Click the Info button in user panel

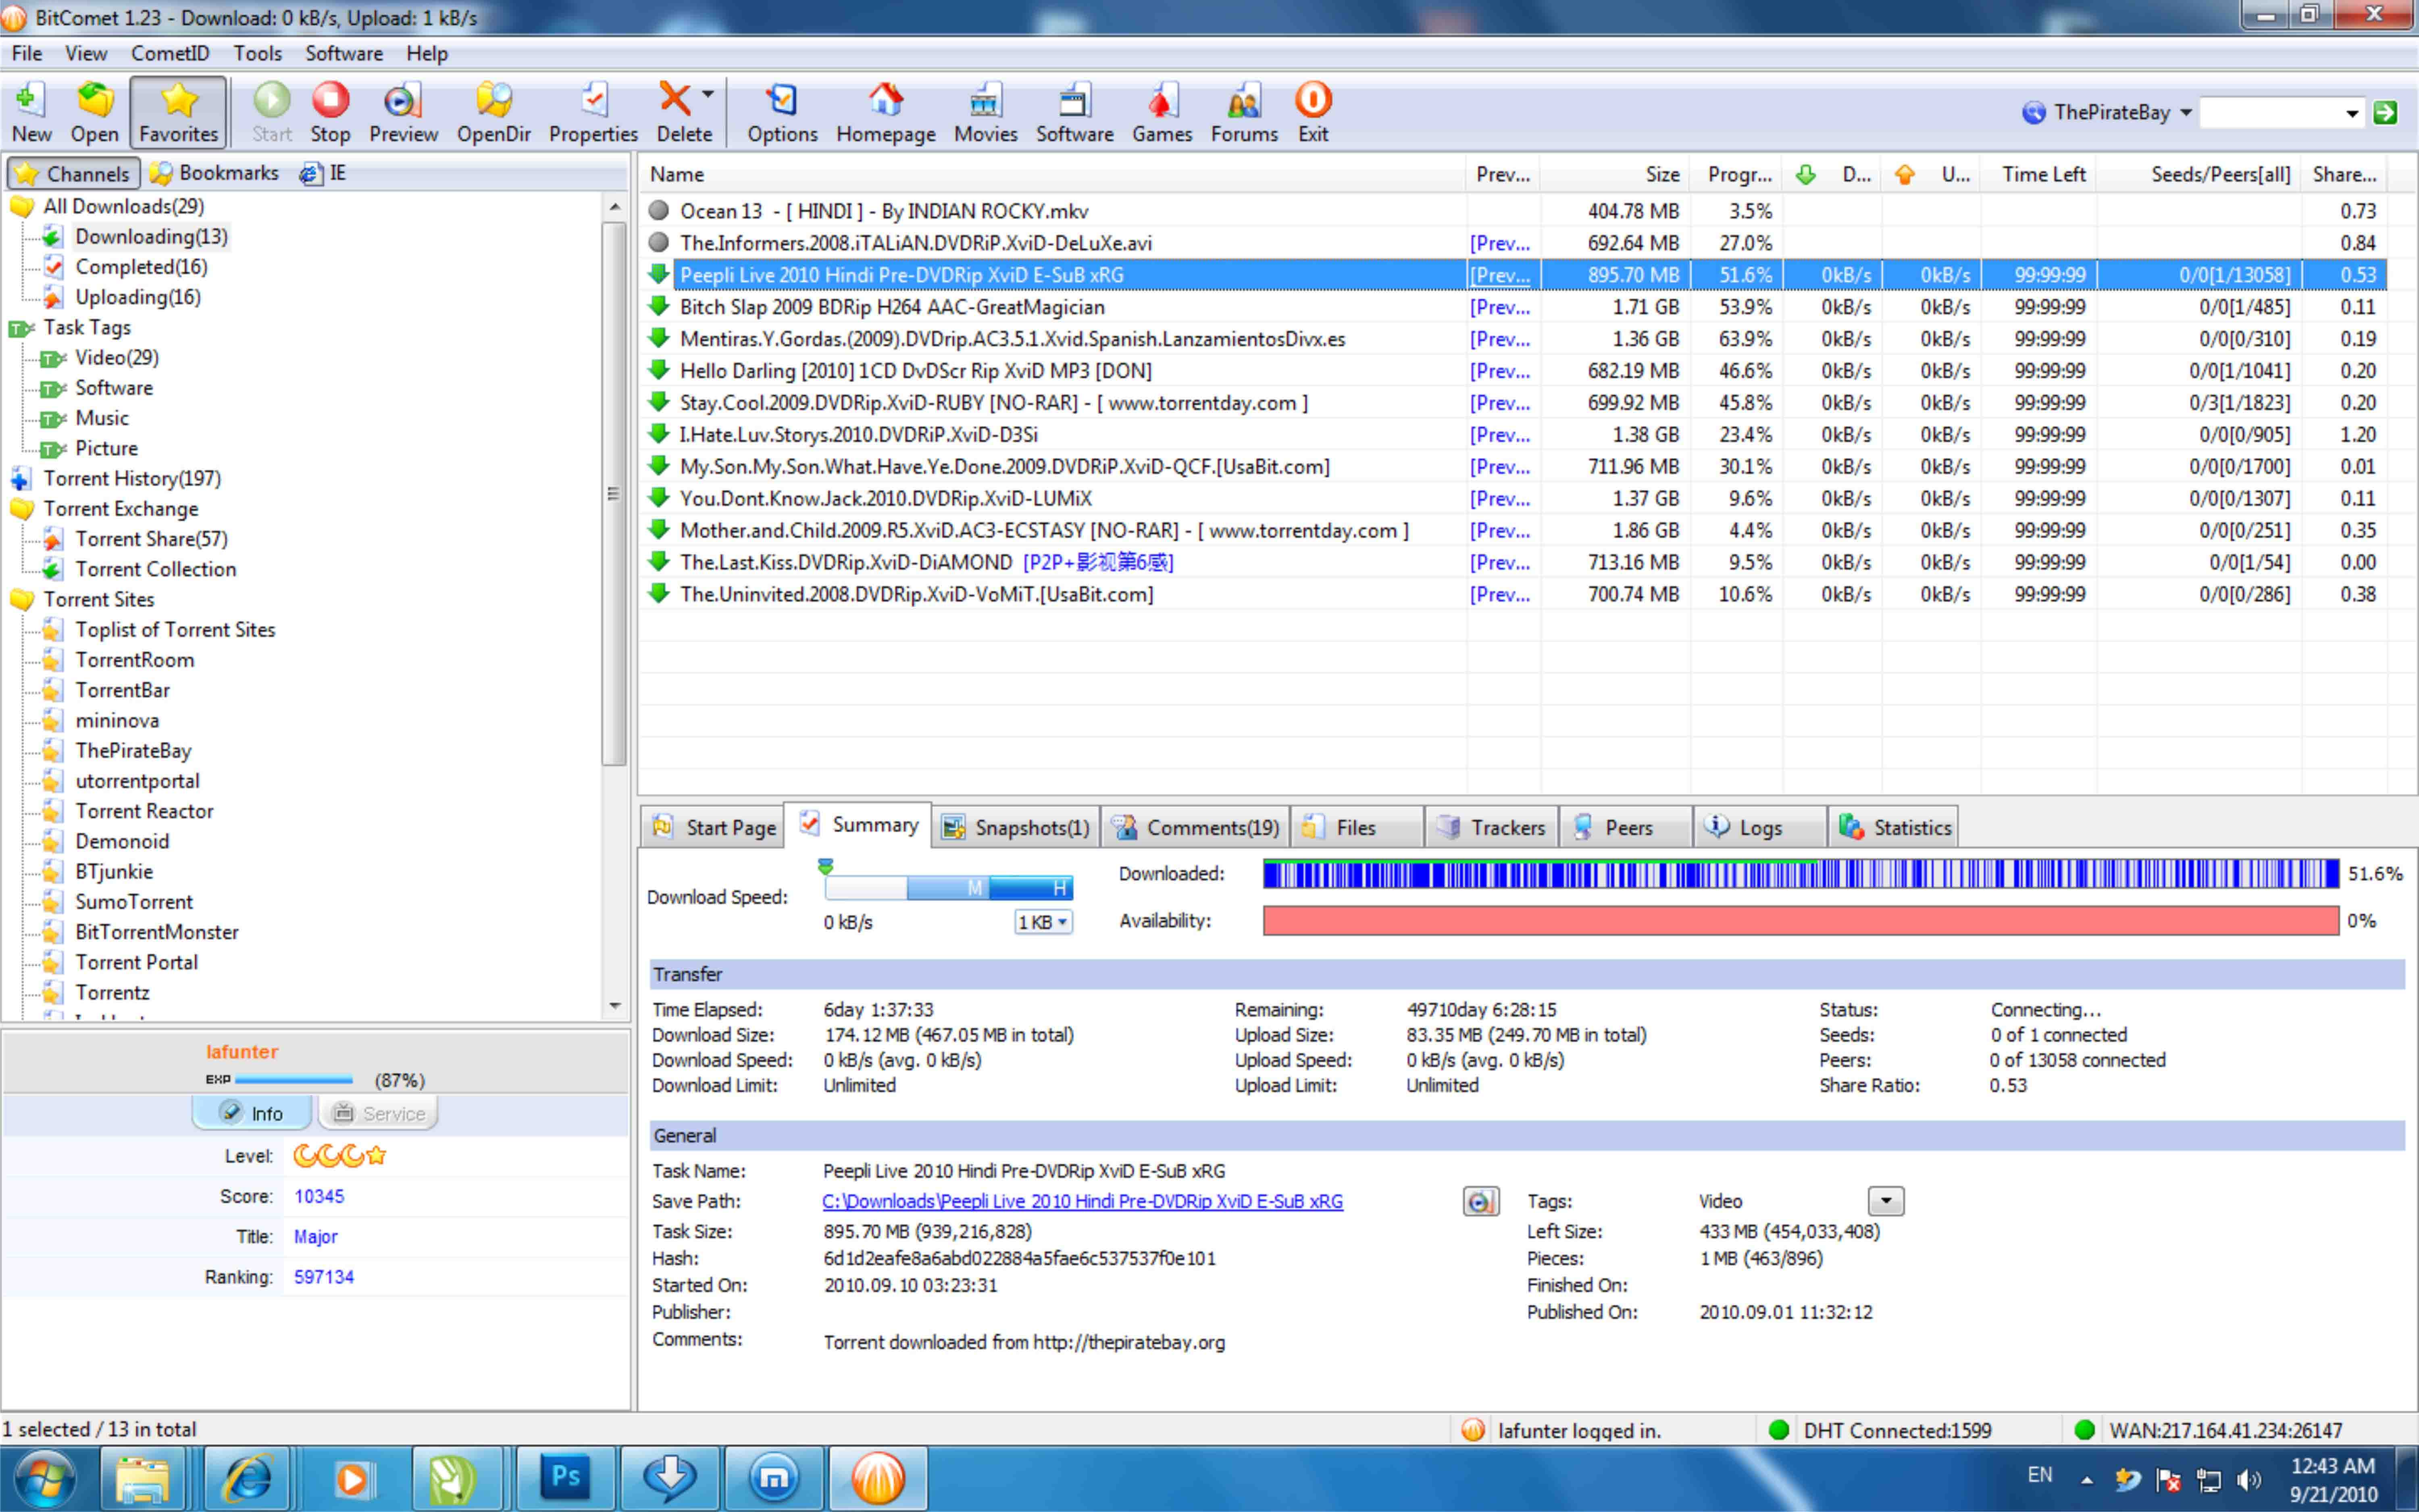pyautogui.click(x=252, y=1113)
